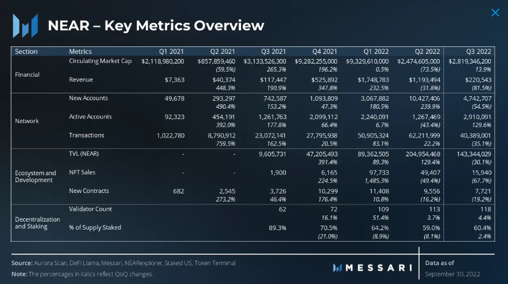Click the 10,427,406 new accounts value

pyautogui.click(x=424, y=98)
